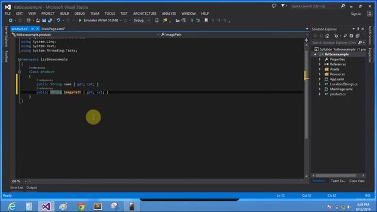Open the notifications flag icon

click(283, 6)
